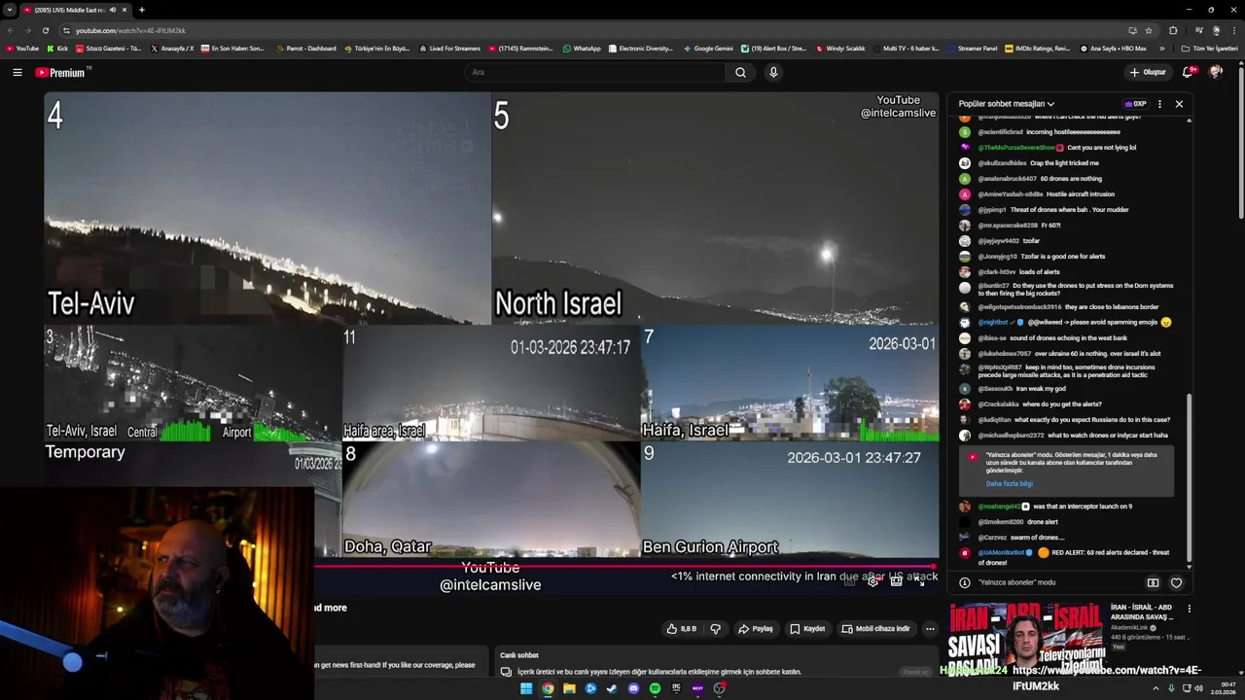Image resolution: width=1245 pixels, height=700 pixels.
Task: Open the YouTube hamburger guide menu
Action: pyautogui.click(x=17, y=72)
